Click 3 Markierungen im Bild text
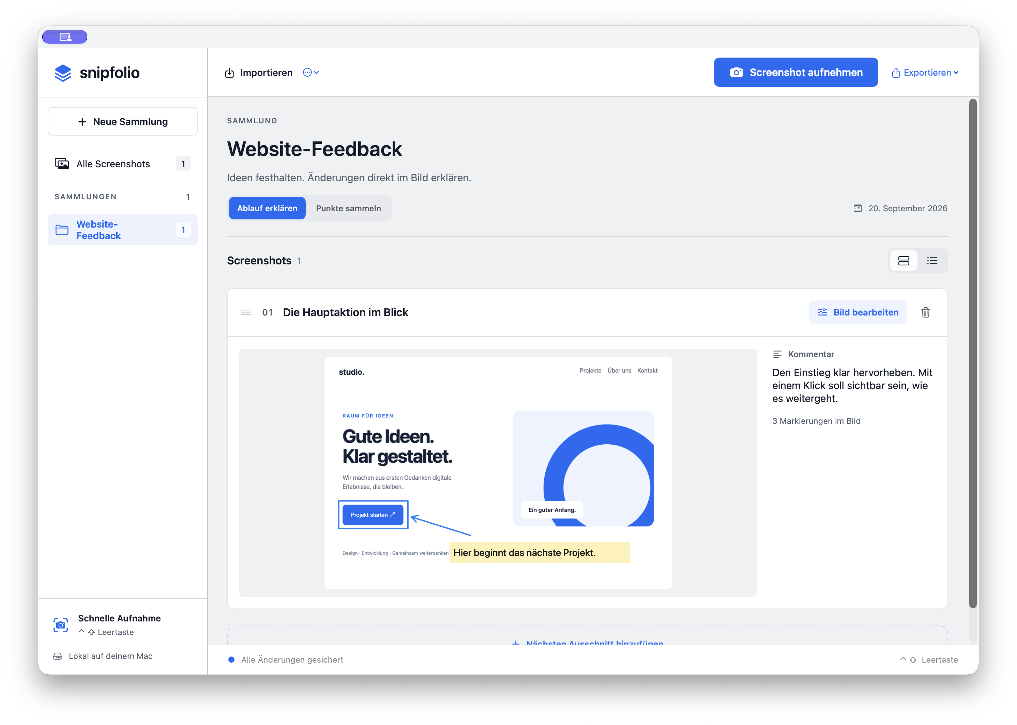This screenshot has height=725, width=1017. coord(816,421)
